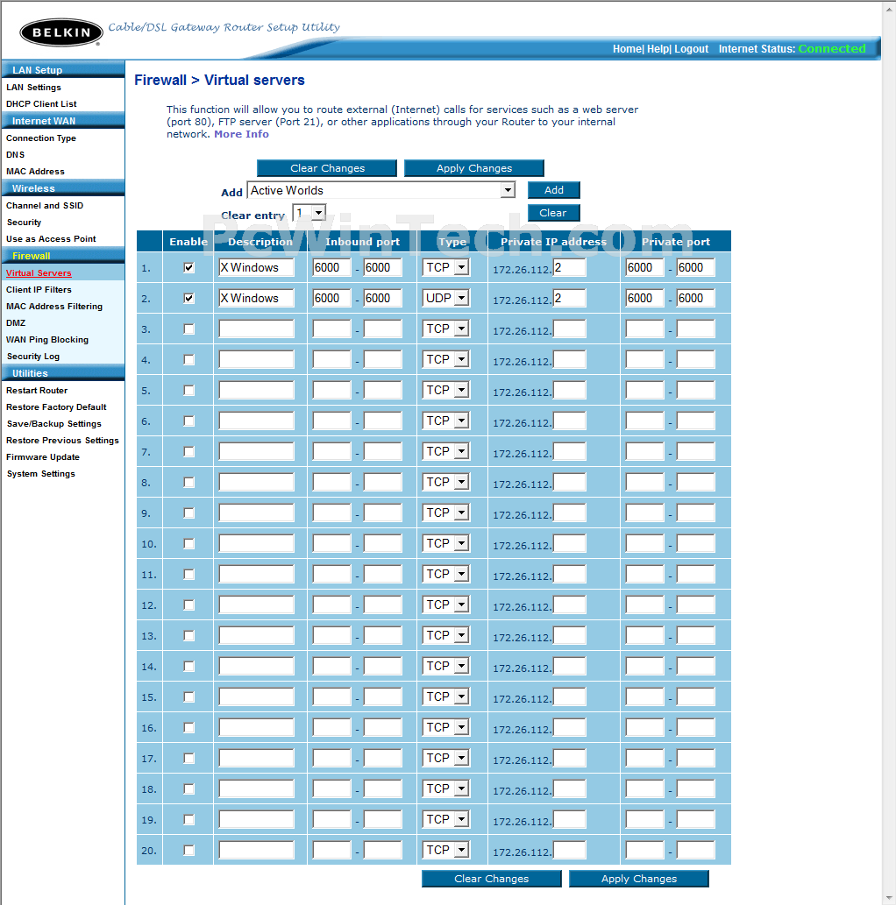Click first Inbound port field in row 6
The width and height of the screenshot is (896, 905).
point(331,421)
